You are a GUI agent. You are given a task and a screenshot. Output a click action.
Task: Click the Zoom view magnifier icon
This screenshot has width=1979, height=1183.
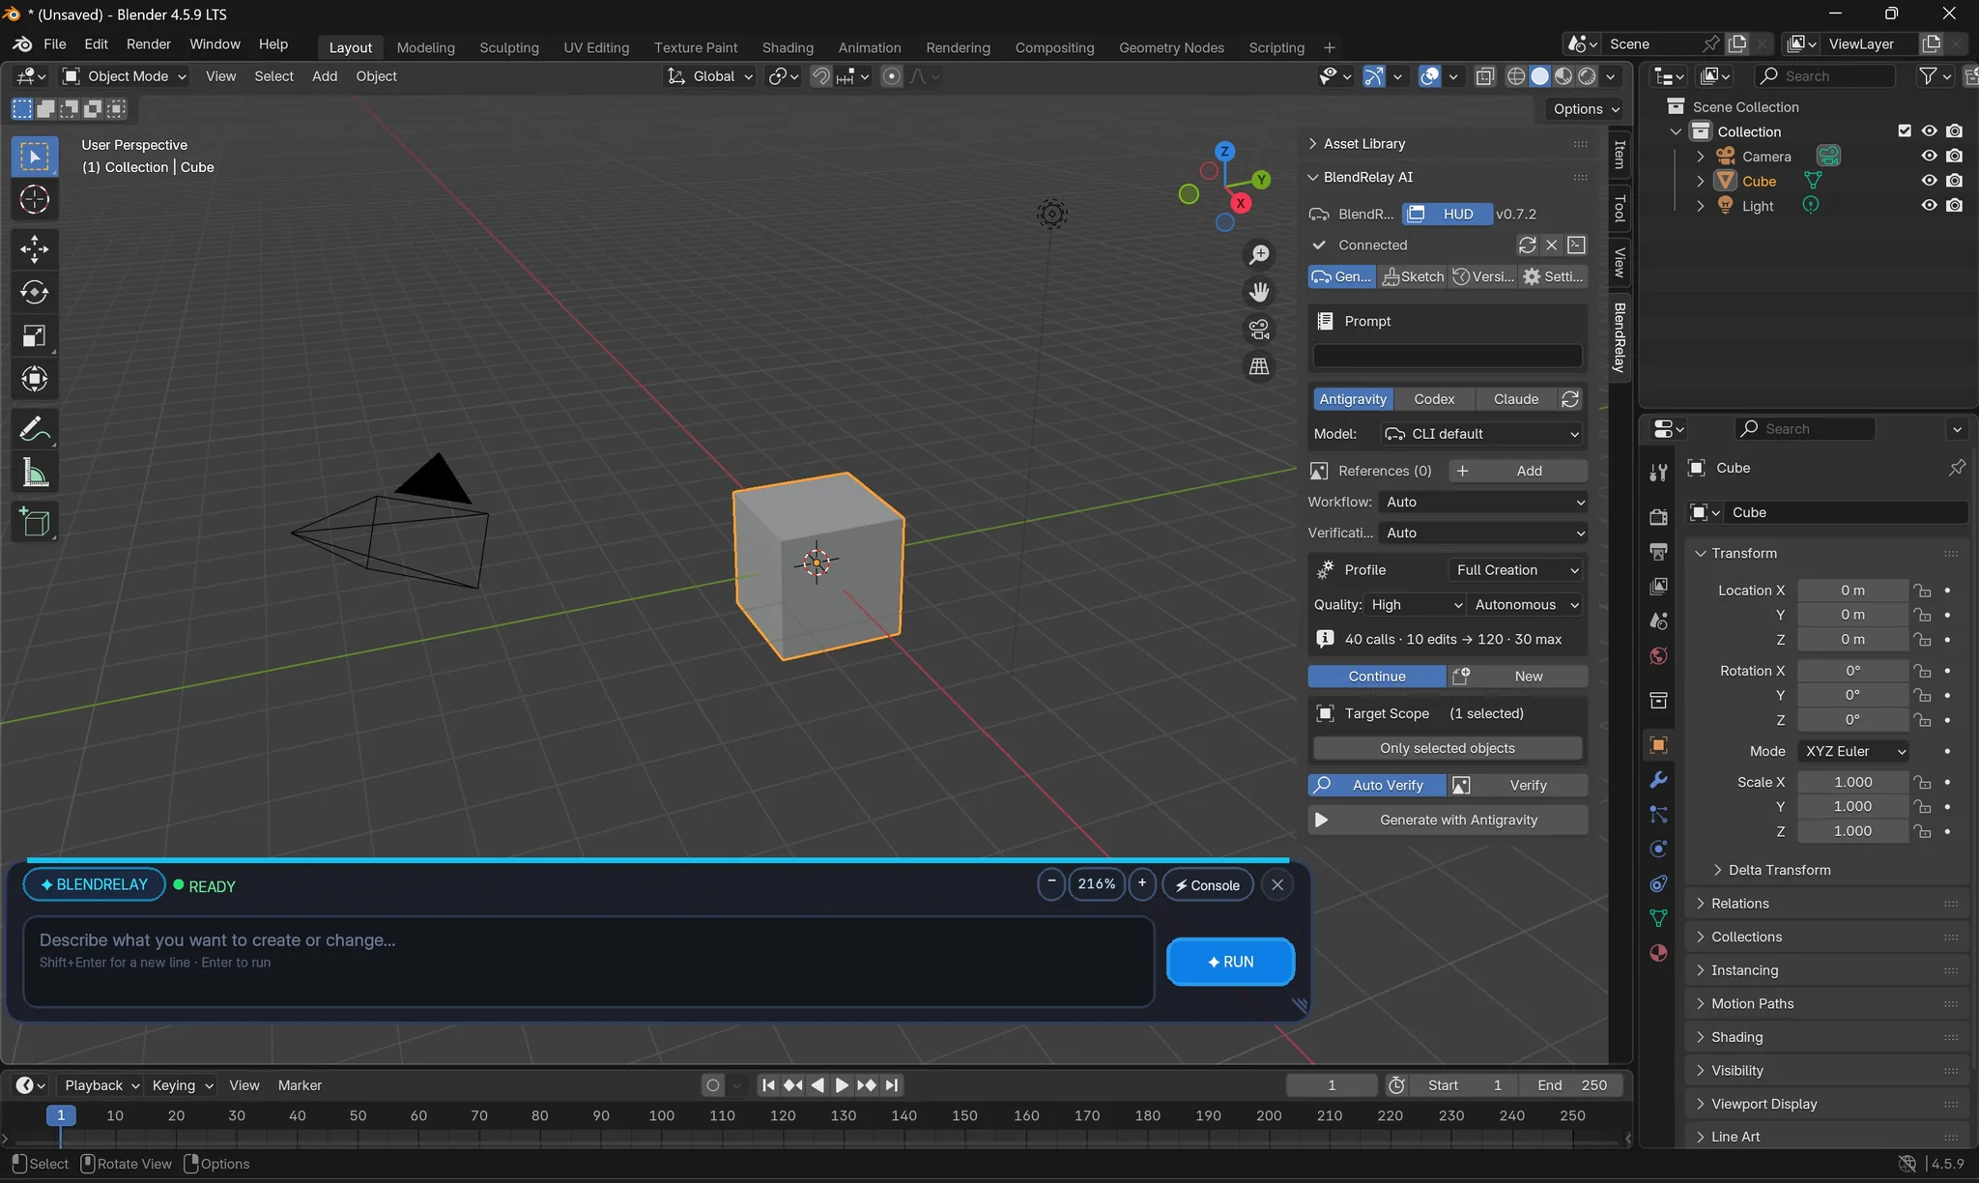pyautogui.click(x=1259, y=255)
